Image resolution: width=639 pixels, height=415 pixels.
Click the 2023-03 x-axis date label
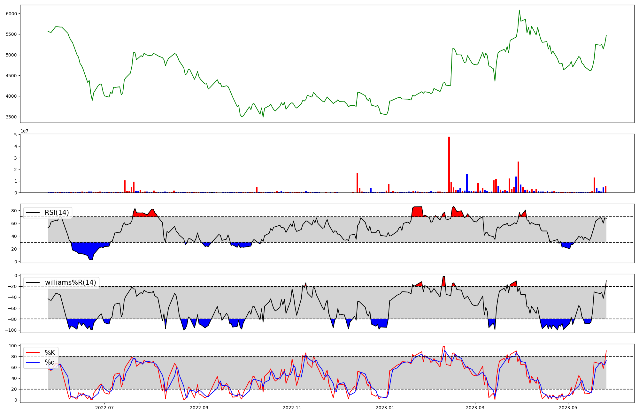pyautogui.click(x=475, y=408)
